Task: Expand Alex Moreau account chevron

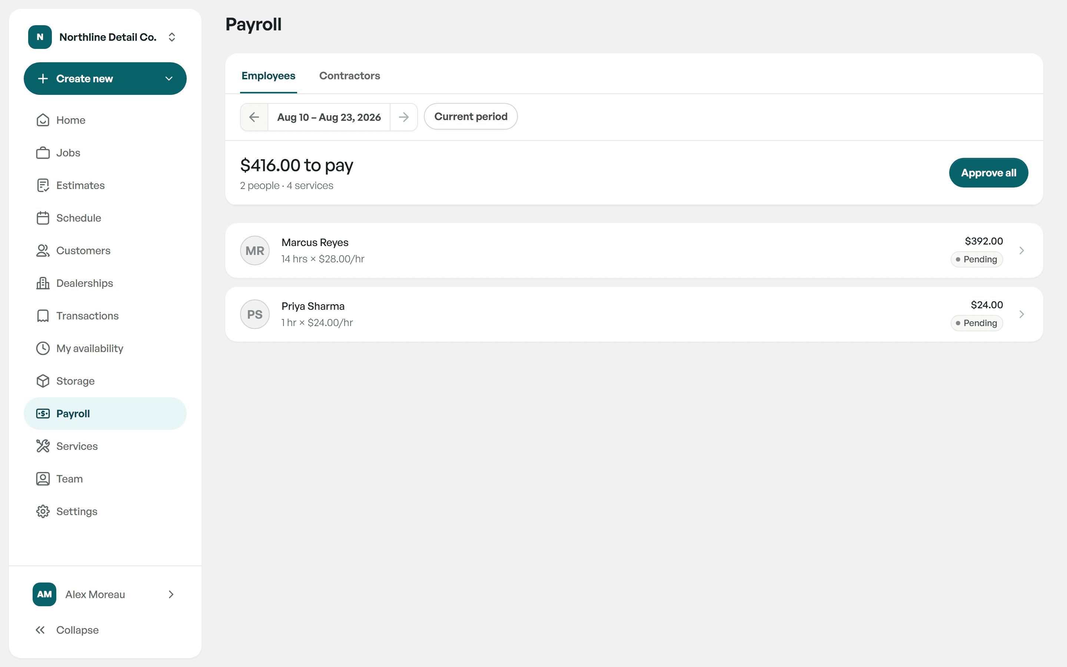Action: [171, 594]
